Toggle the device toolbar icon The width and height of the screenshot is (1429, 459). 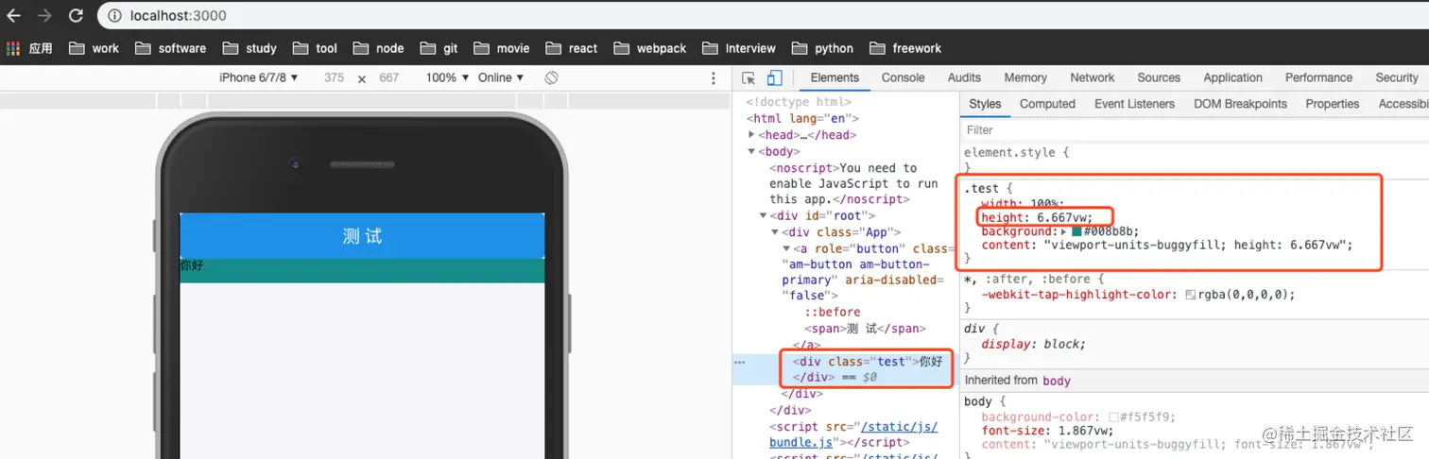pos(774,78)
